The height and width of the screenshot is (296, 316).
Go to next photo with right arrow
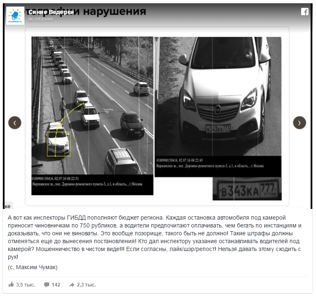(x=299, y=123)
